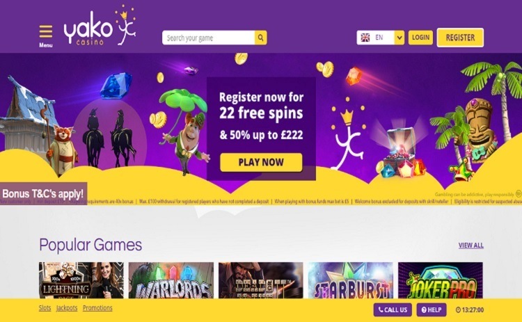Open Promotions in bottom bar

[x=97, y=308]
